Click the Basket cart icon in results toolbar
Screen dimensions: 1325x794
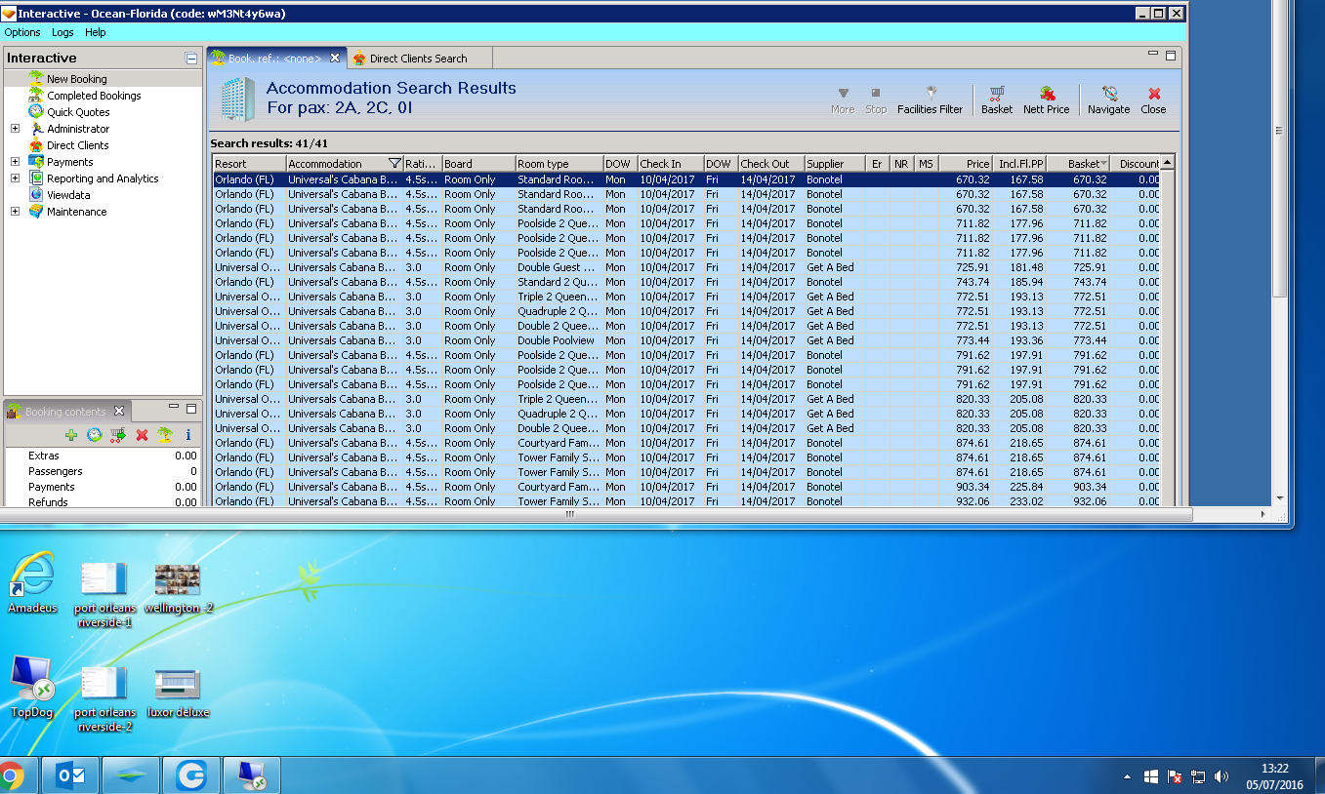point(997,99)
